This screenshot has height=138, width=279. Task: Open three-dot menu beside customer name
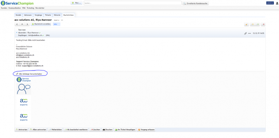(62, 20)
